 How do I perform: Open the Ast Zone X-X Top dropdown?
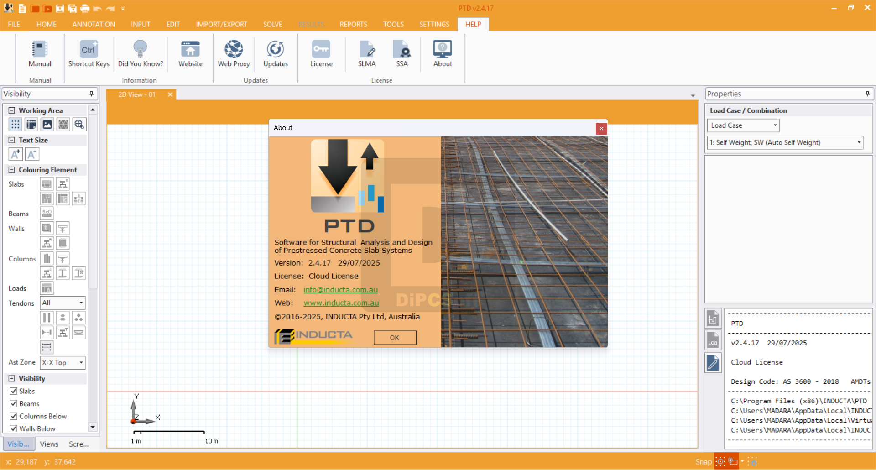point(63,362)
